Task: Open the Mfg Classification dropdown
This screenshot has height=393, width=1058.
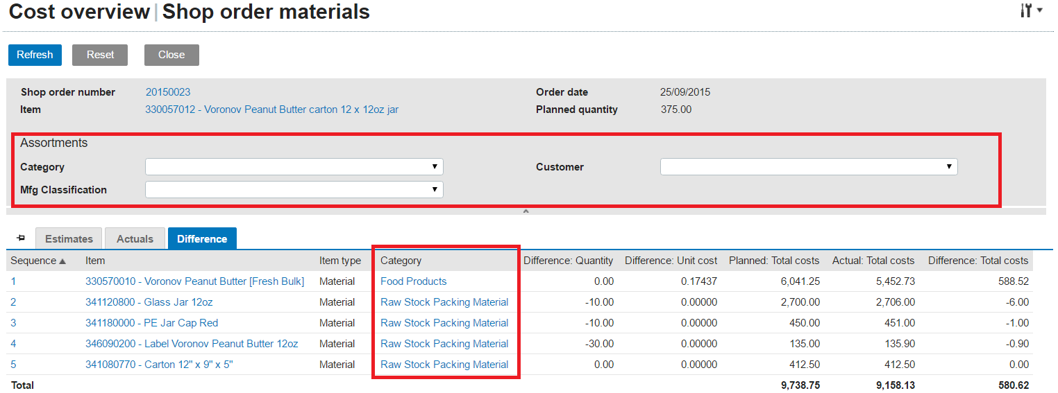Action: [294, 190]
